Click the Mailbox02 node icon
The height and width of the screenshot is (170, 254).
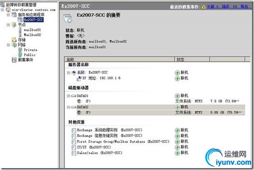point(20,35)
